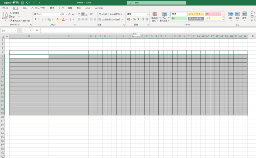Click the Undo arrow icon
The width and height of the screenshot is (256, 158).
pyautogui.click(x=27, y=2)
